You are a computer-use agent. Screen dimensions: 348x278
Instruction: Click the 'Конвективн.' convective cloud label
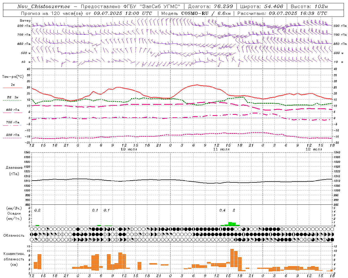pos(14,254)
